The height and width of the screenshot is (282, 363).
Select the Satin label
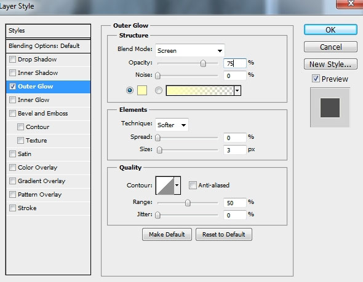[25, 154]
